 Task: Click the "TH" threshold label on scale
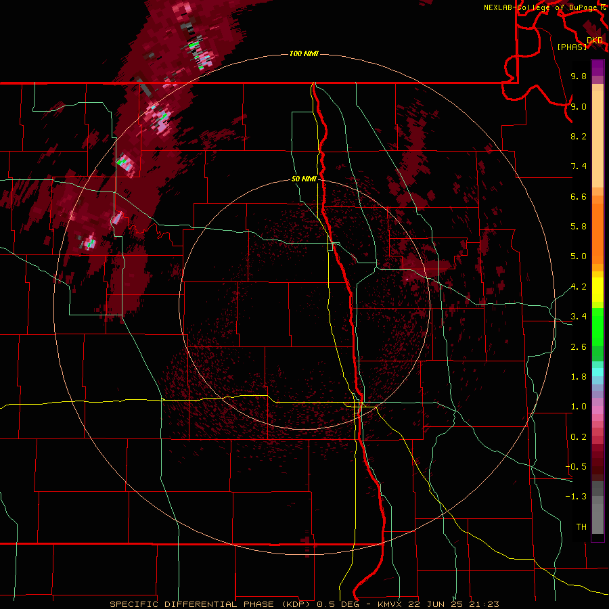pyautogui.click(x=581, y=527)
